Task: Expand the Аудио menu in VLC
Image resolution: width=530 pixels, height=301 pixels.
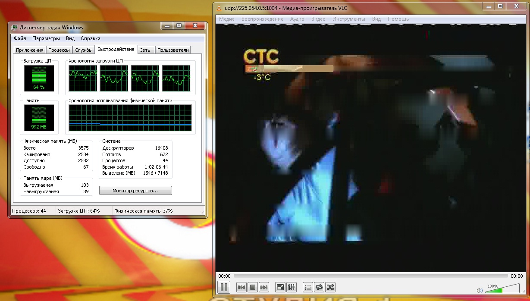Action: [x=297, y=19]
